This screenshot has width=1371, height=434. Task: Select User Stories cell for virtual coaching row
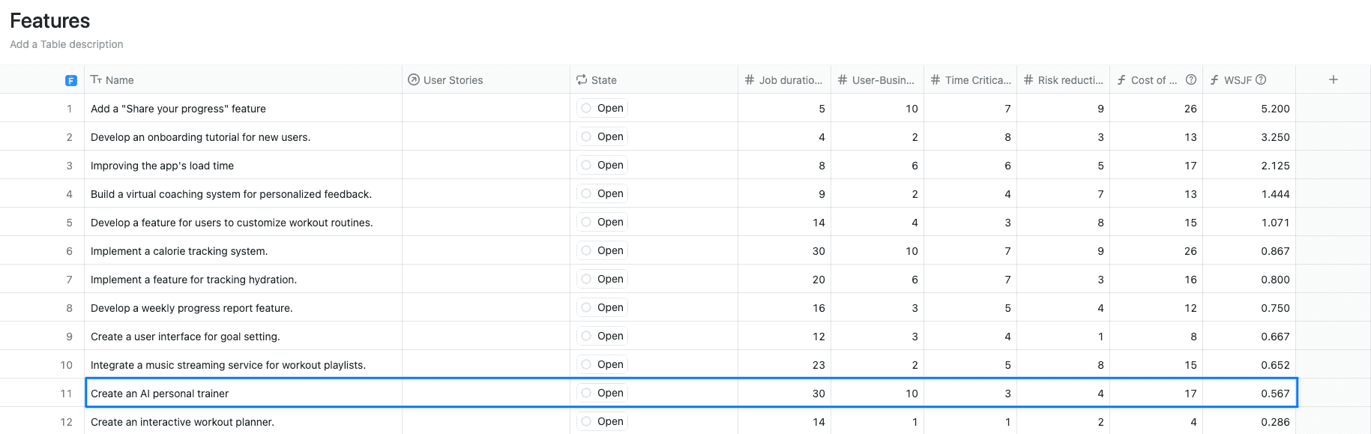pos(486,194)
